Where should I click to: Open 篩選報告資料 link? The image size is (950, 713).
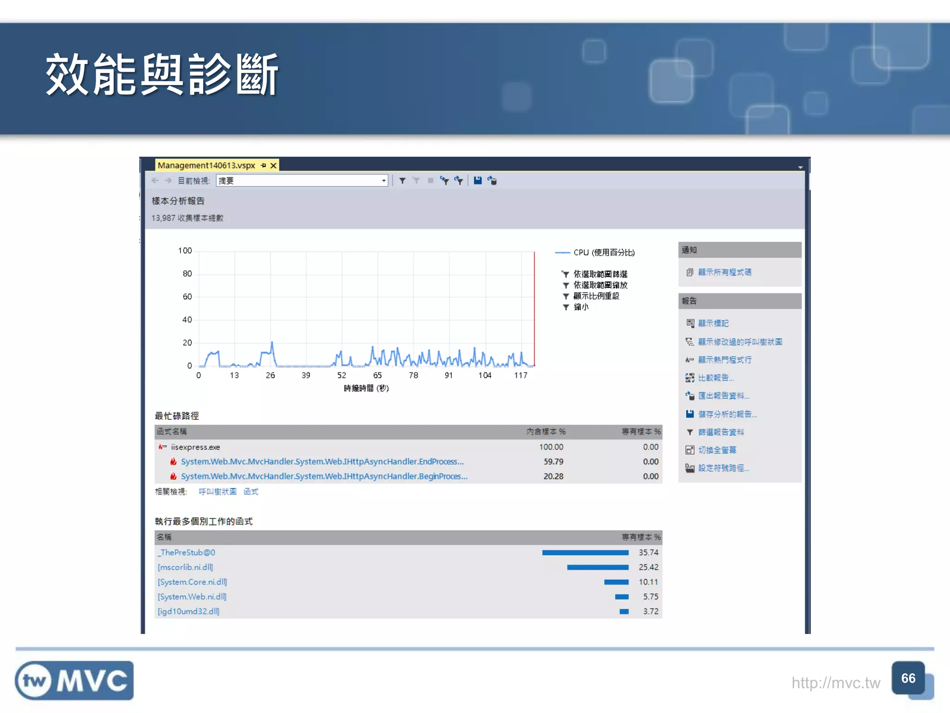(x=721, y=432)
